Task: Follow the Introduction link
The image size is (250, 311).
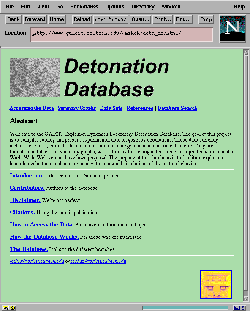Action: tap(26, 175)
